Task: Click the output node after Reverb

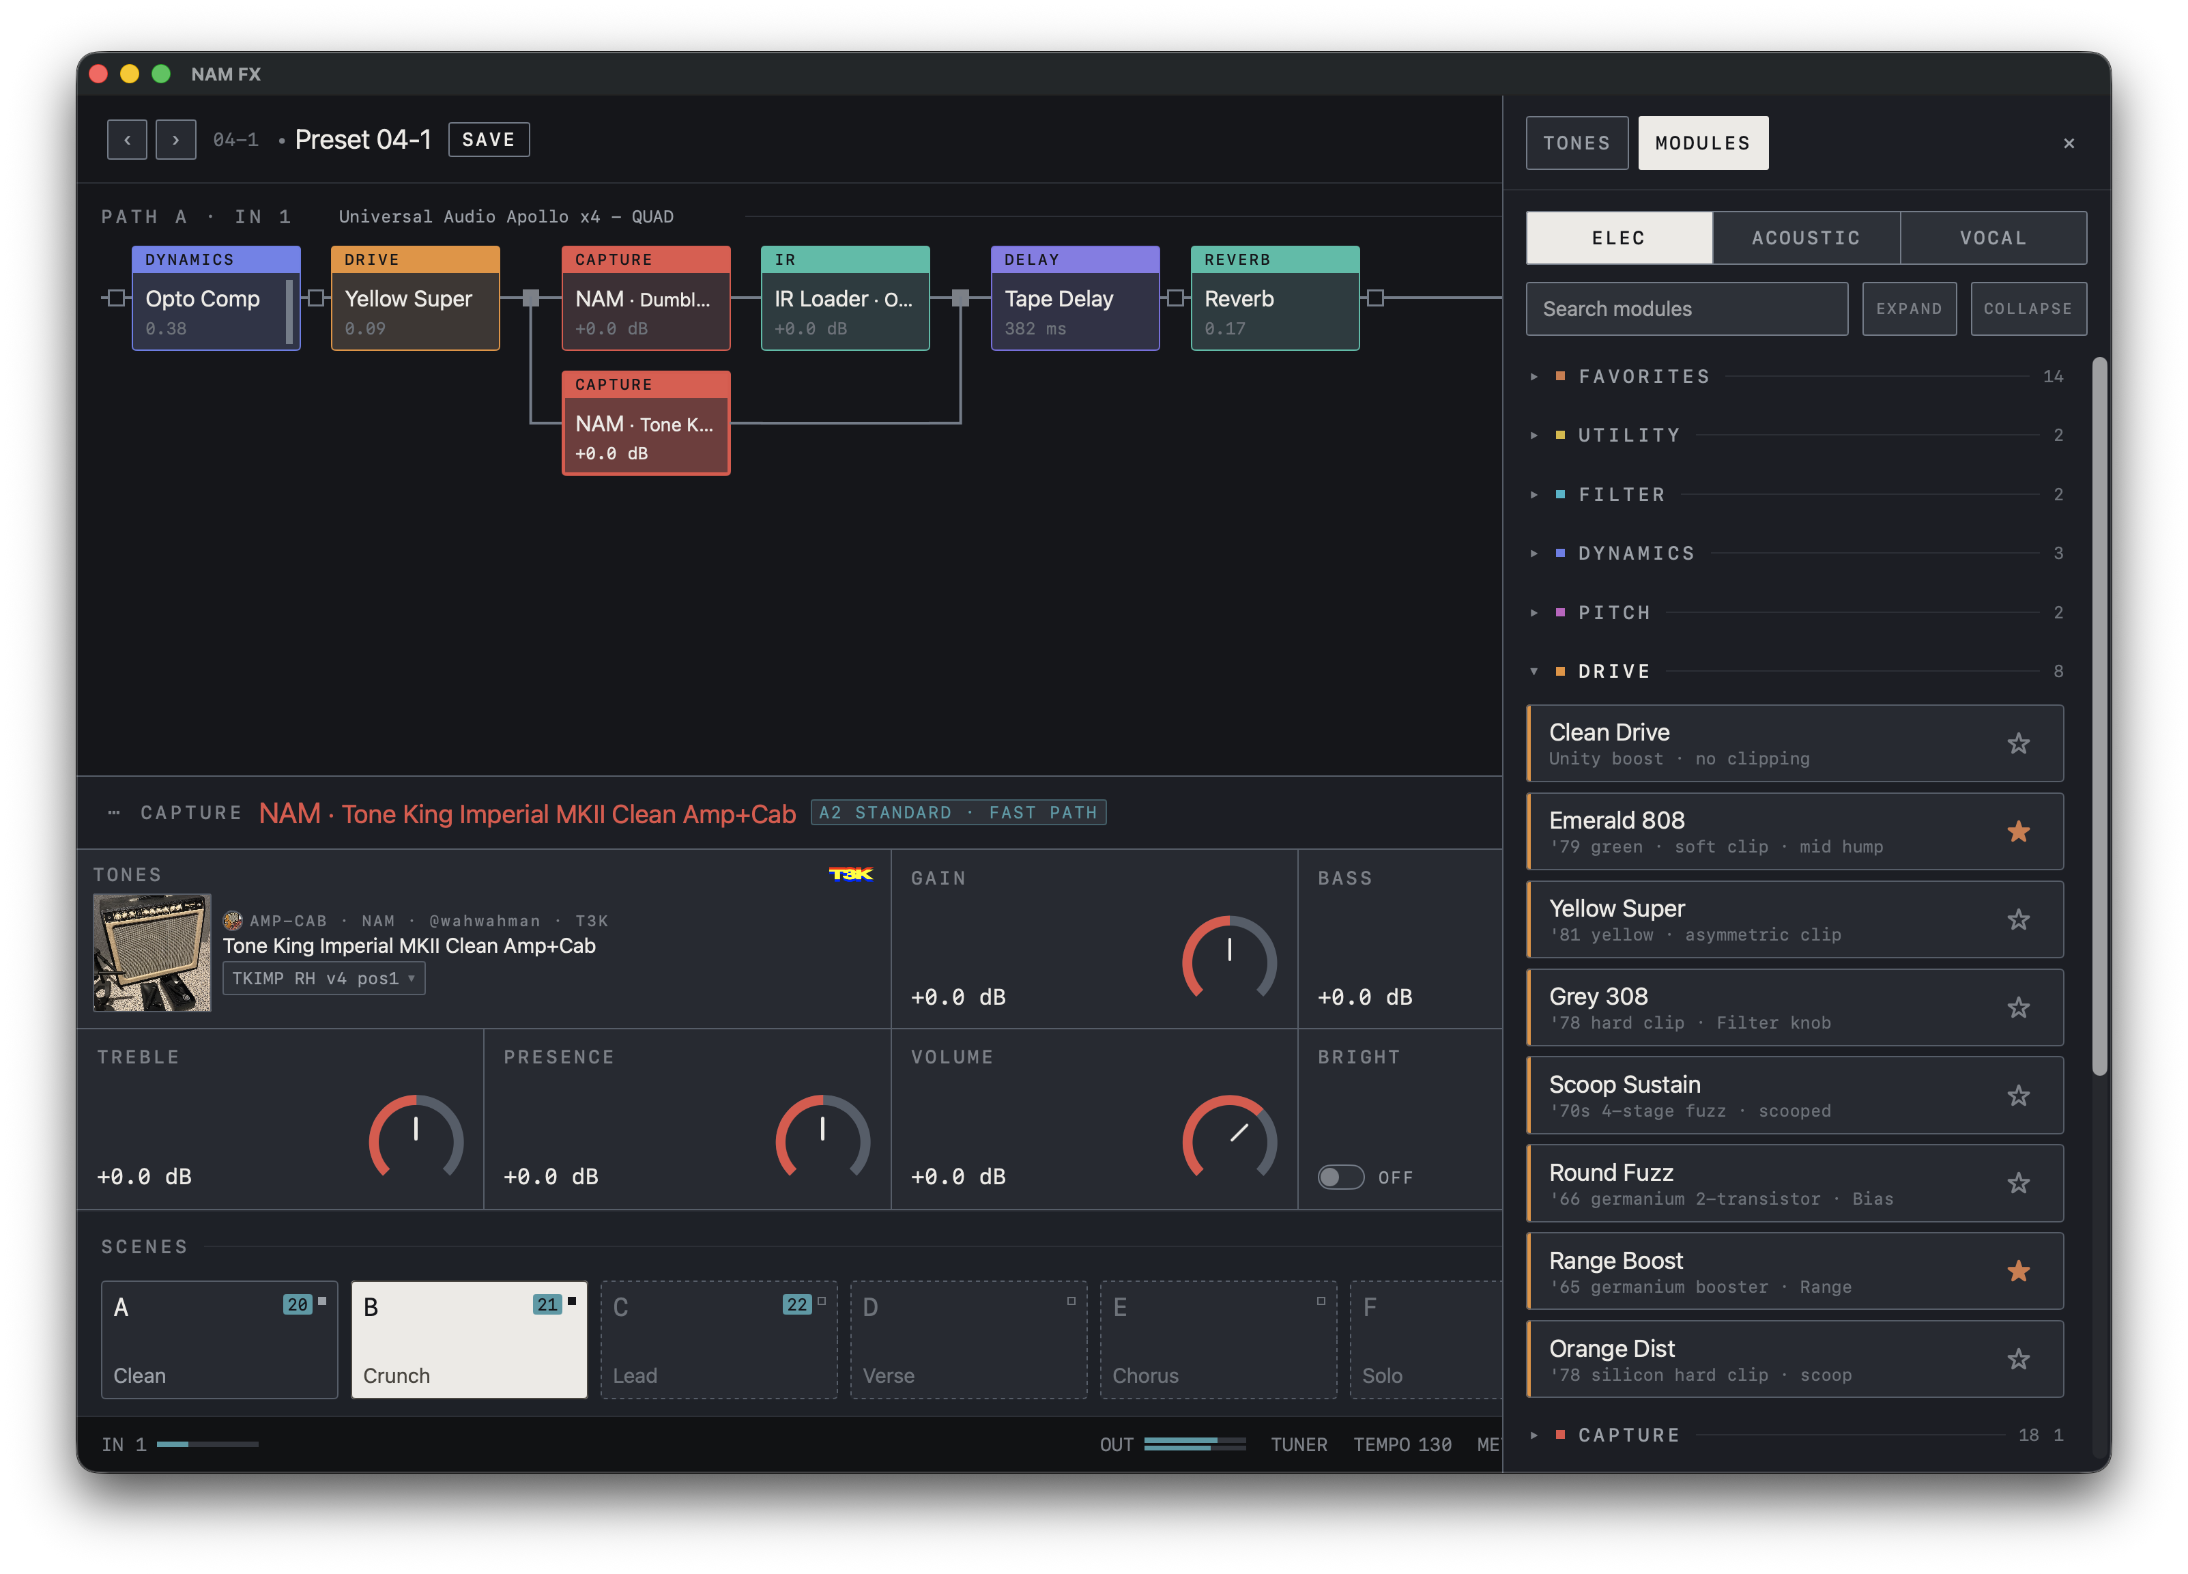Action: coord(1376,298)
